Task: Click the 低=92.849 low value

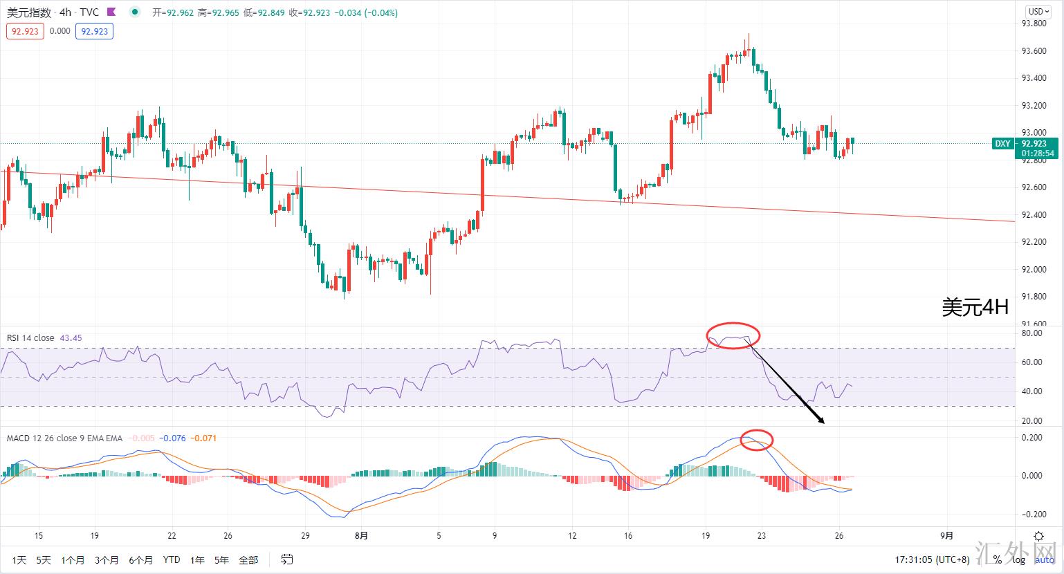Action: (264, 12)
